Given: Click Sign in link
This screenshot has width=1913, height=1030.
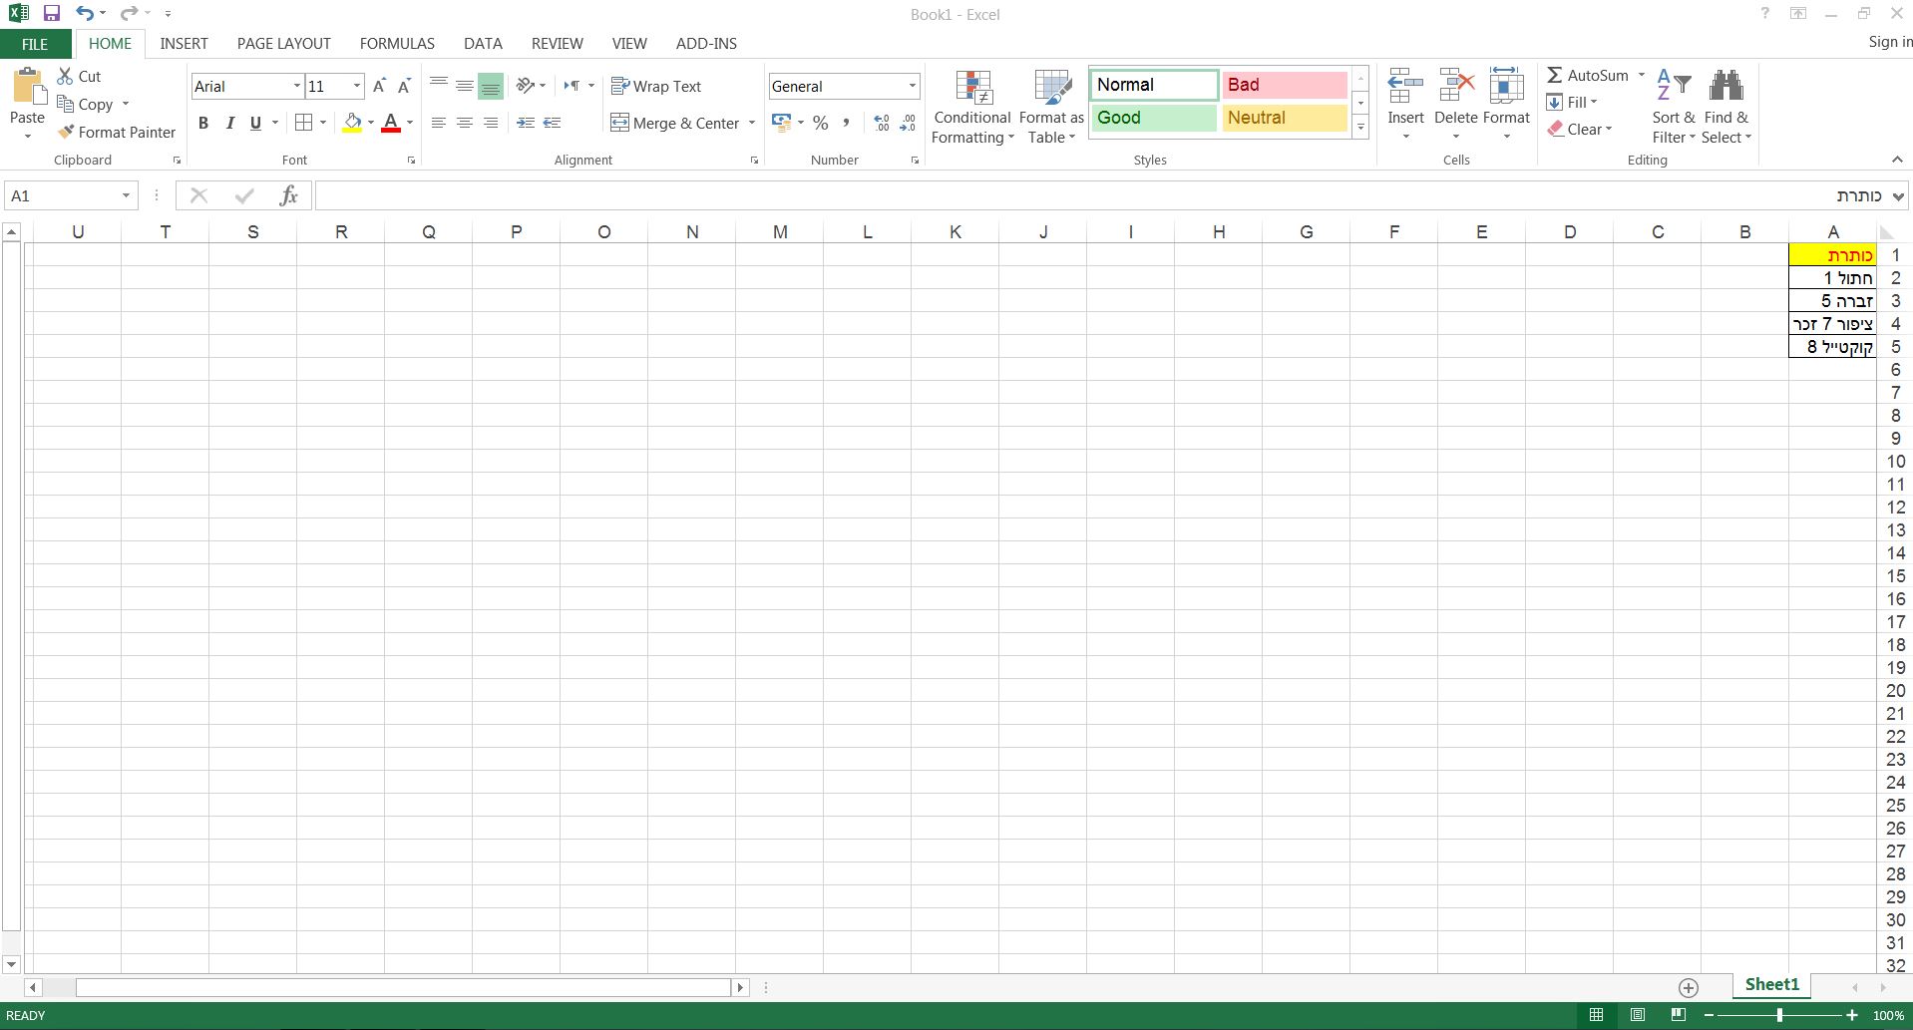Looking at the screenshot, I should pos(1890,42).
